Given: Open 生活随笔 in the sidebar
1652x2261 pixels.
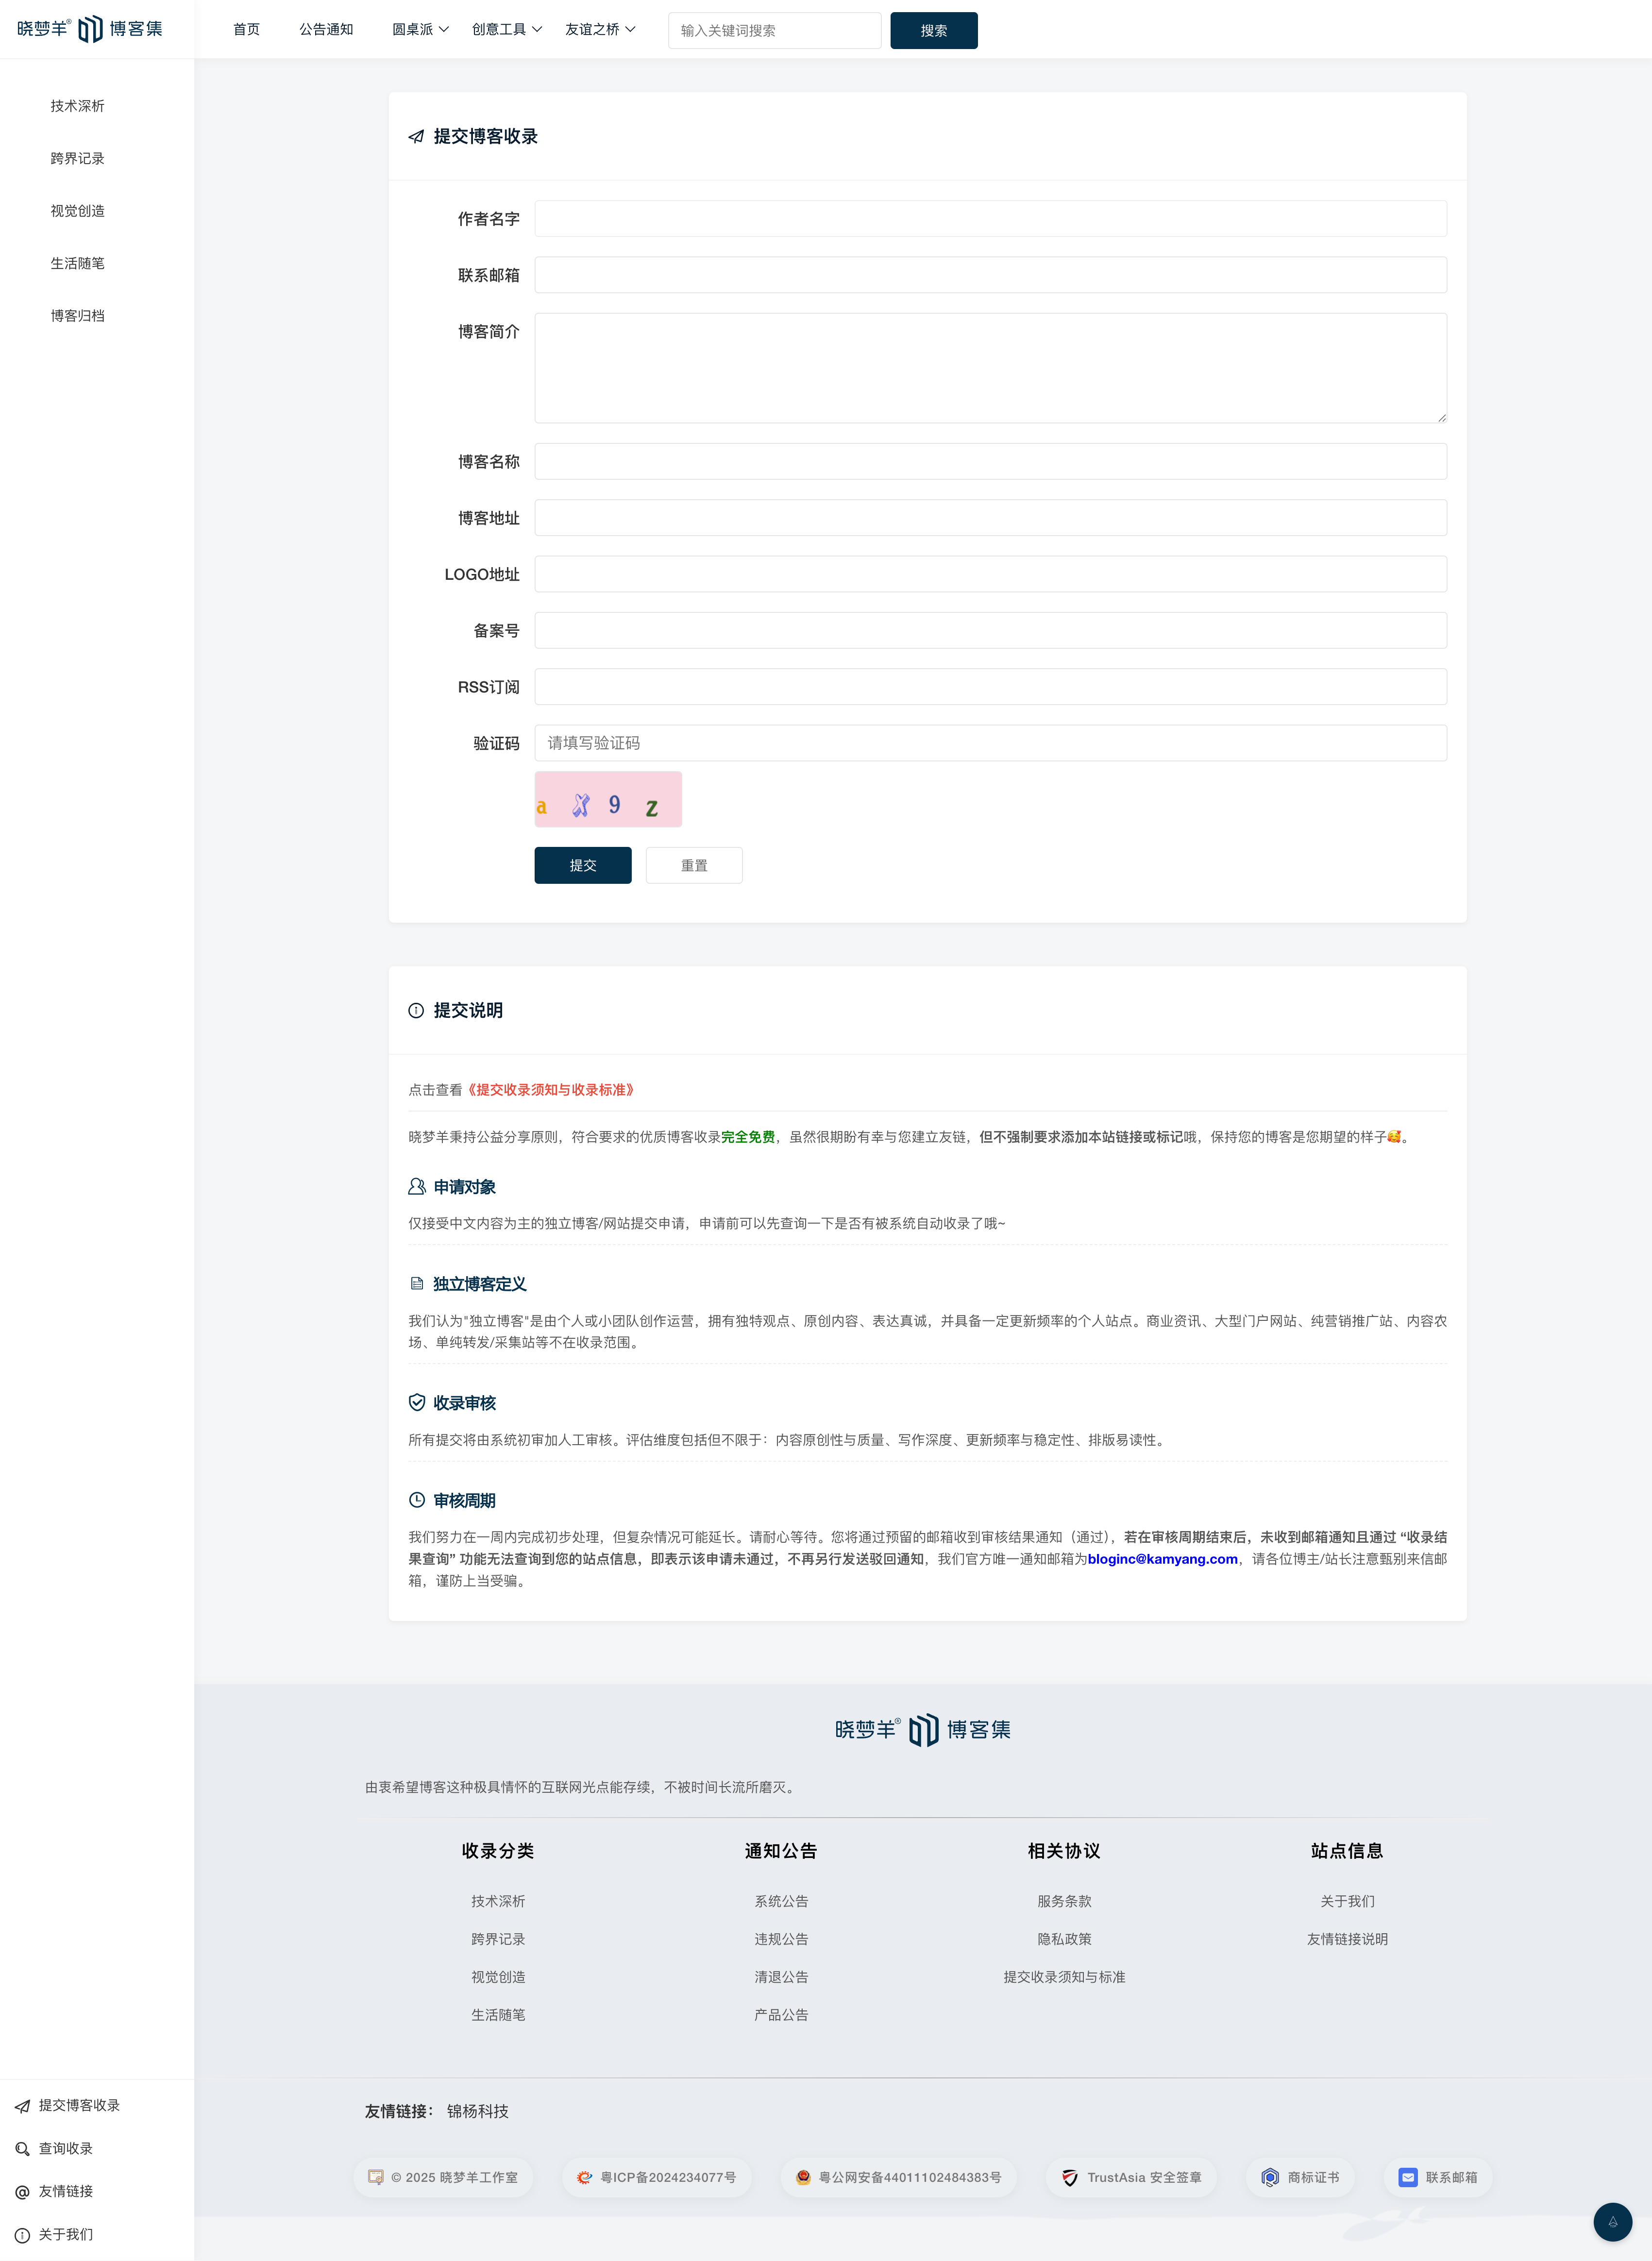Looking at the screenshot, I should tap(78, 263).
